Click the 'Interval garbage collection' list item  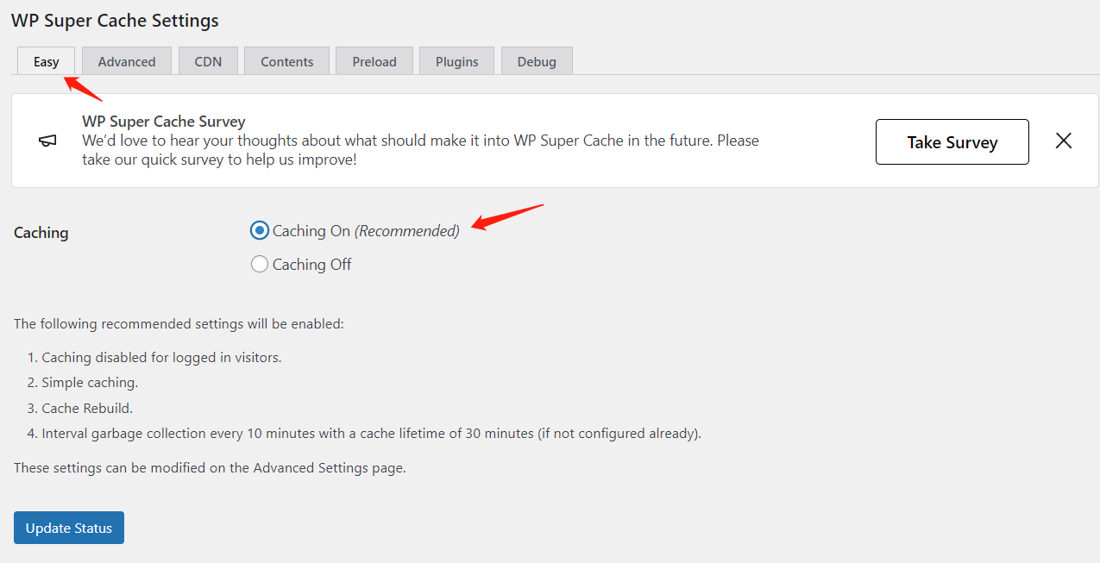[372, 434]
